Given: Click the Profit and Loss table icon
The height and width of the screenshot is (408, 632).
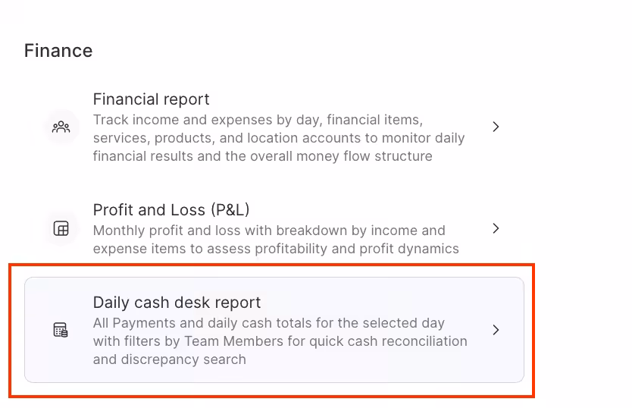Looking at the screenshot, I should (61, 228).
